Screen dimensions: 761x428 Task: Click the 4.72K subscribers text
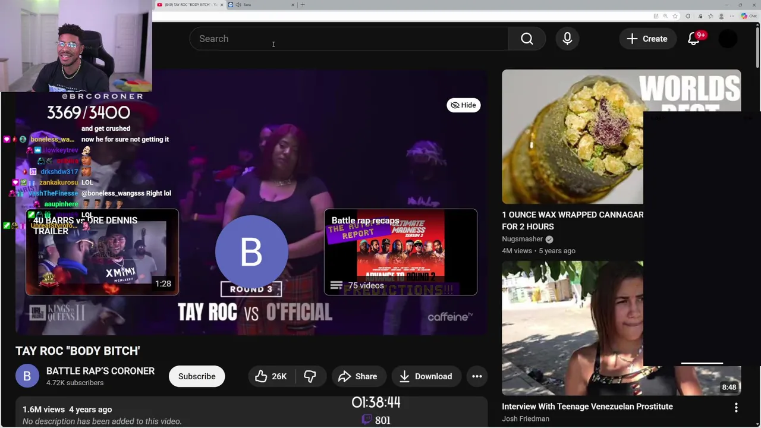(75, 383)
